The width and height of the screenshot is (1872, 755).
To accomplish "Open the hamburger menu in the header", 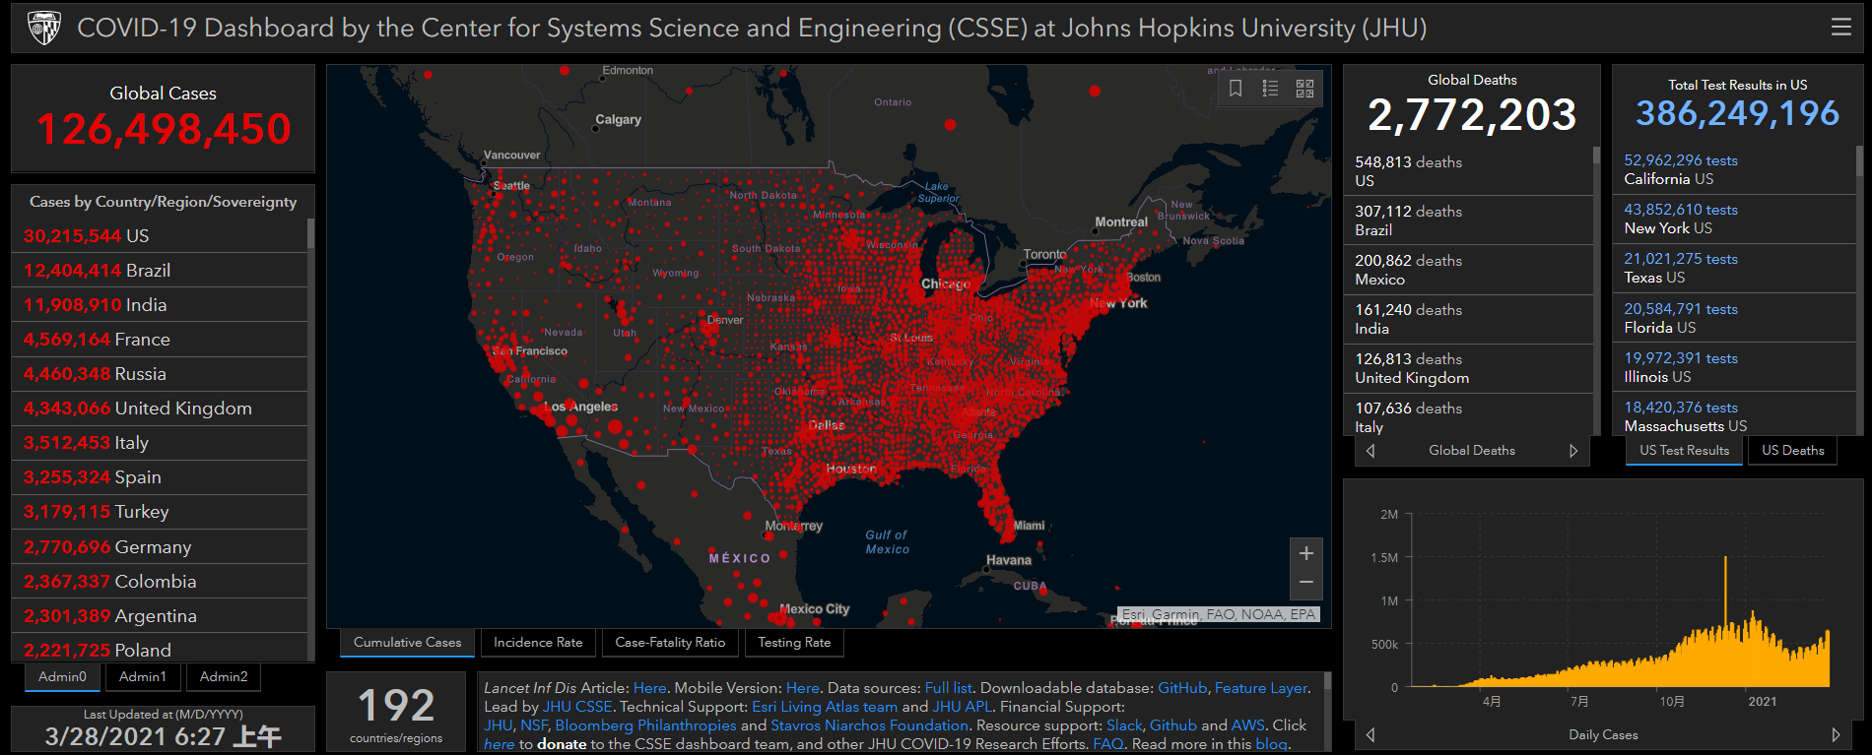I will tap(1840, 28).
